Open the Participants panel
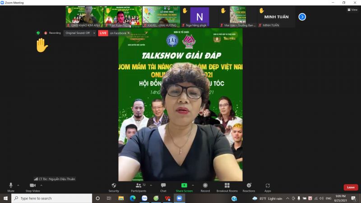This screenshot has width=361, height=203. tap(139, 187)
